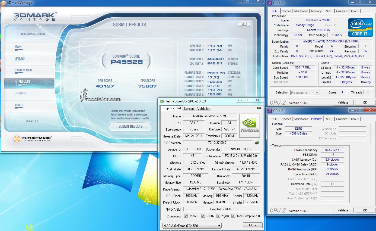Click the GPU Clock value 660 MHz

192,196
